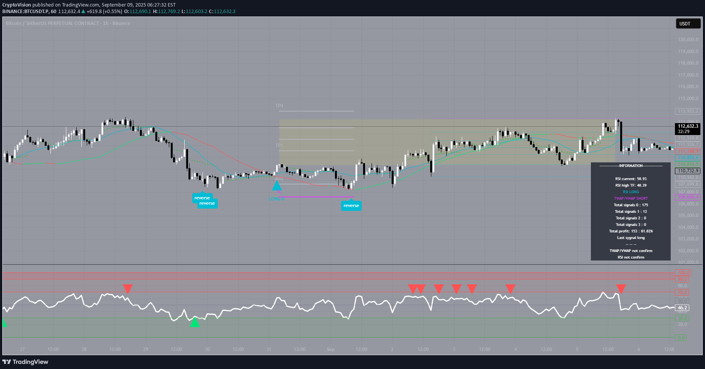Click the 101,000.0 price axis label
This screenshot has width=705, height=369.
688,262
